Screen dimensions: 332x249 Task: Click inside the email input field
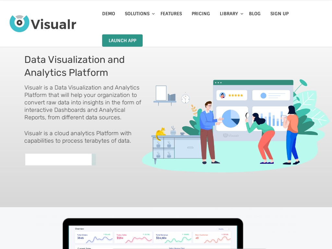pos(58,160)
